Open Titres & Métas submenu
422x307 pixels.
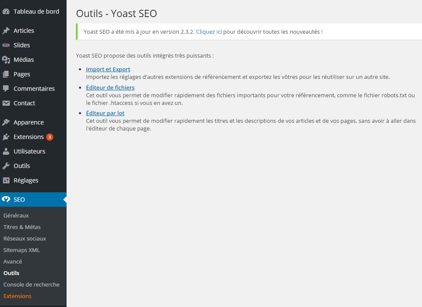tap(22, 227)
